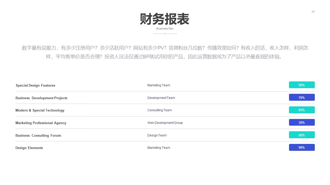Click the teal 85% badge

302,110
